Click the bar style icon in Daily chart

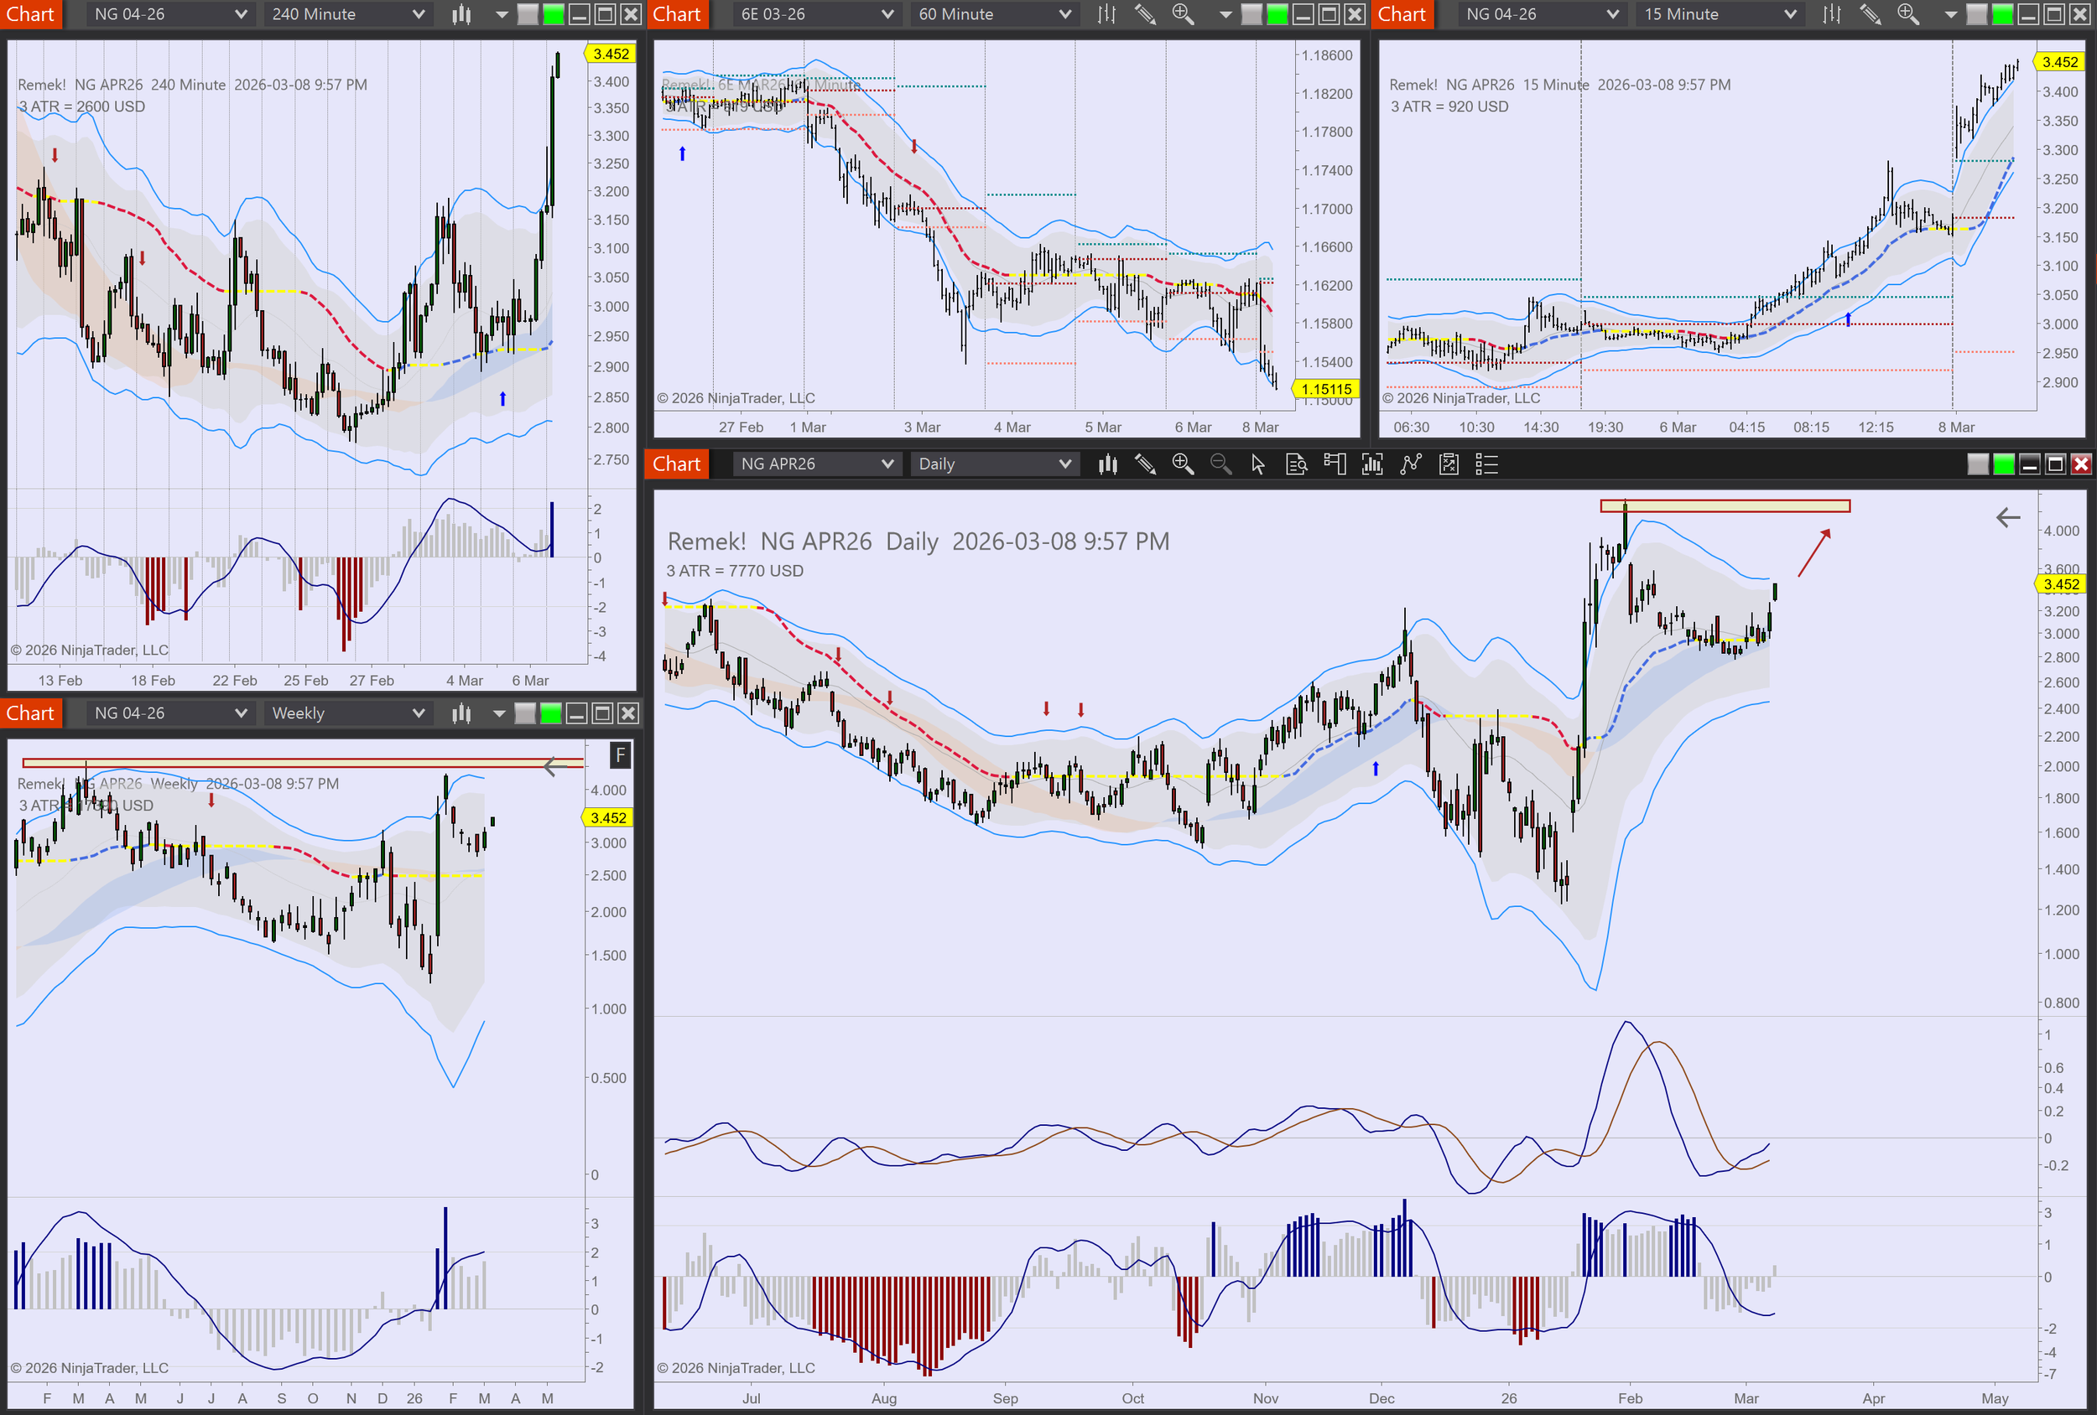pos(1107,464)
